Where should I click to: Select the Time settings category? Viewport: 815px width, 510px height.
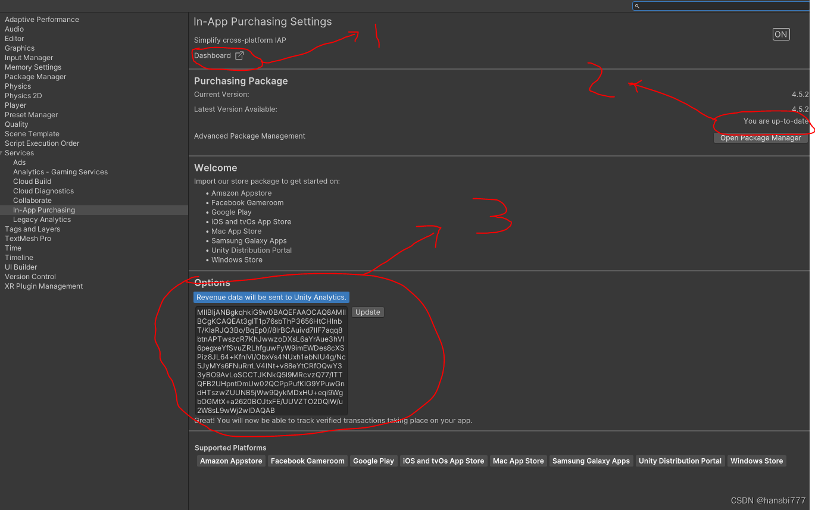point(13,248)
